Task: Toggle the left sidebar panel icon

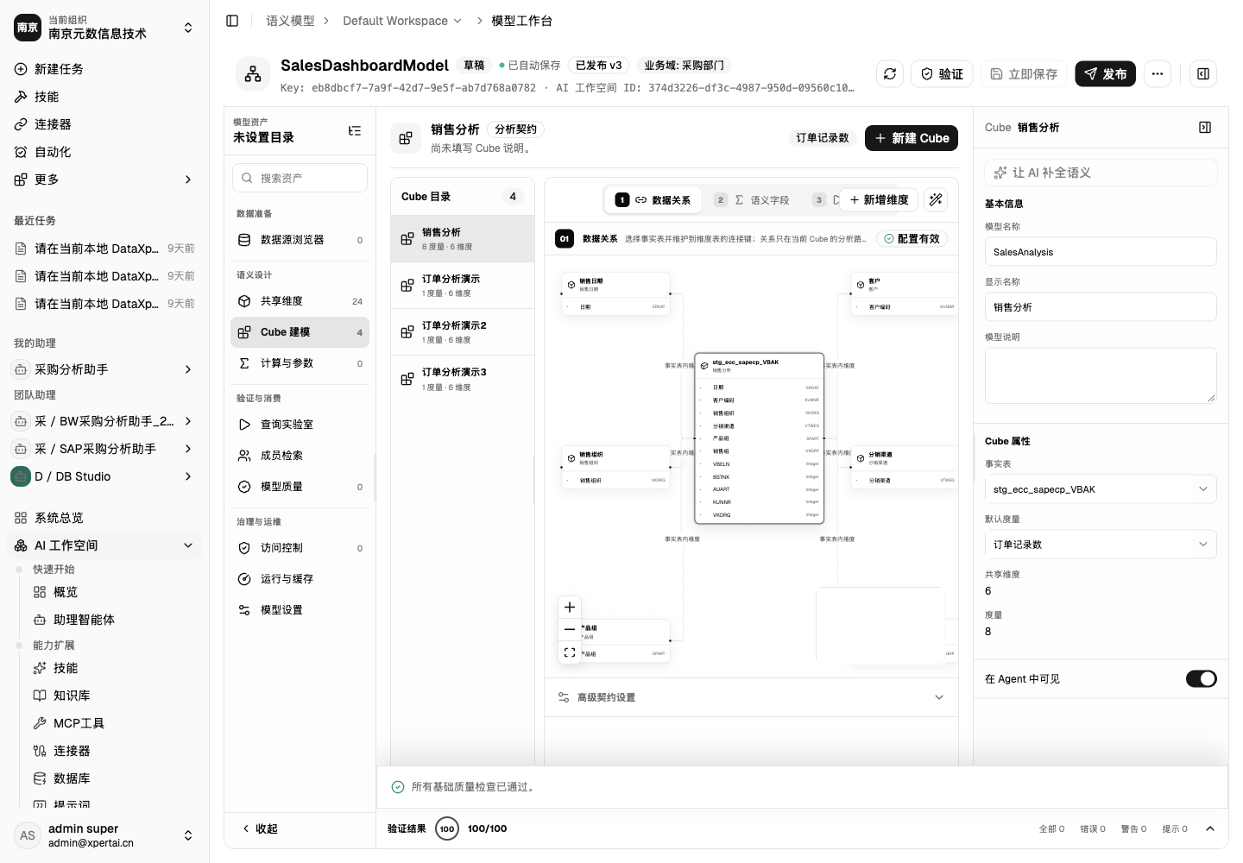Action: coord(232,21)
